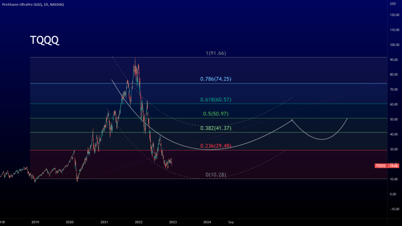The image size is (402, 226).
Task: Click the large TQQQ text annotation
Action: pyautogui.click(x=44, y=40)
